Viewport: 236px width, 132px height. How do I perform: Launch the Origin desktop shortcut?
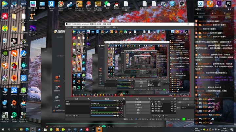[14, 104]
